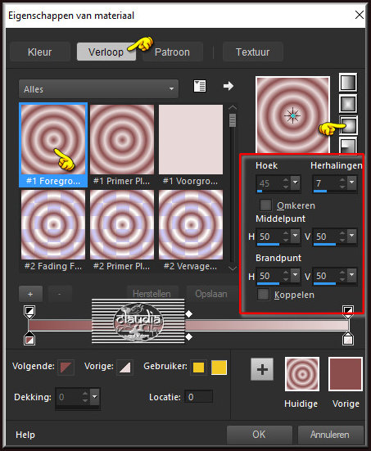
Task: Click the Opslaan button
Action: point(211,294)
